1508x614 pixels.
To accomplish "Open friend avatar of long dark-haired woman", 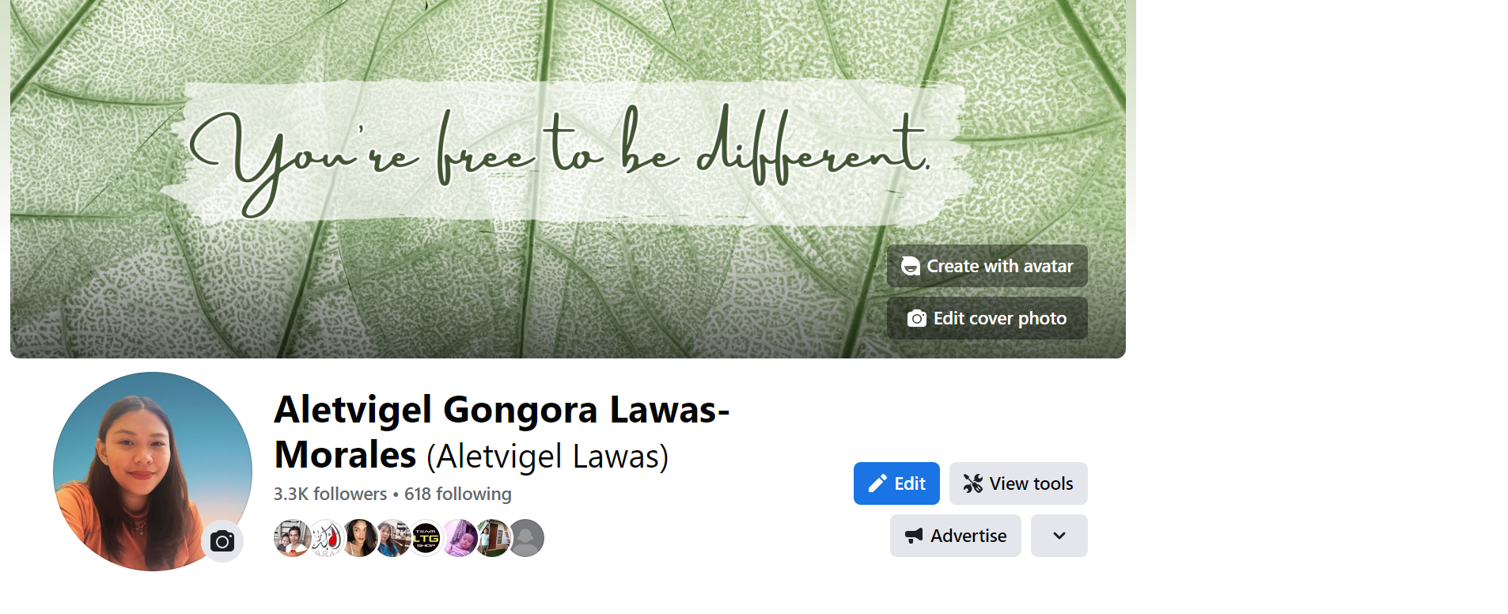I will pyautogui.click(x=359, y=538).
